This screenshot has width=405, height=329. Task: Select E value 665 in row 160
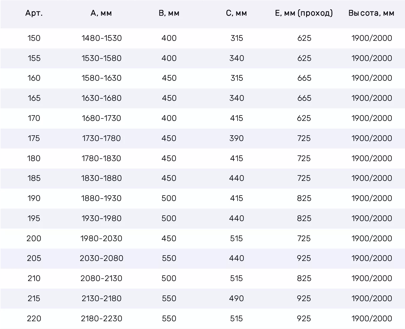coord(304,78)
